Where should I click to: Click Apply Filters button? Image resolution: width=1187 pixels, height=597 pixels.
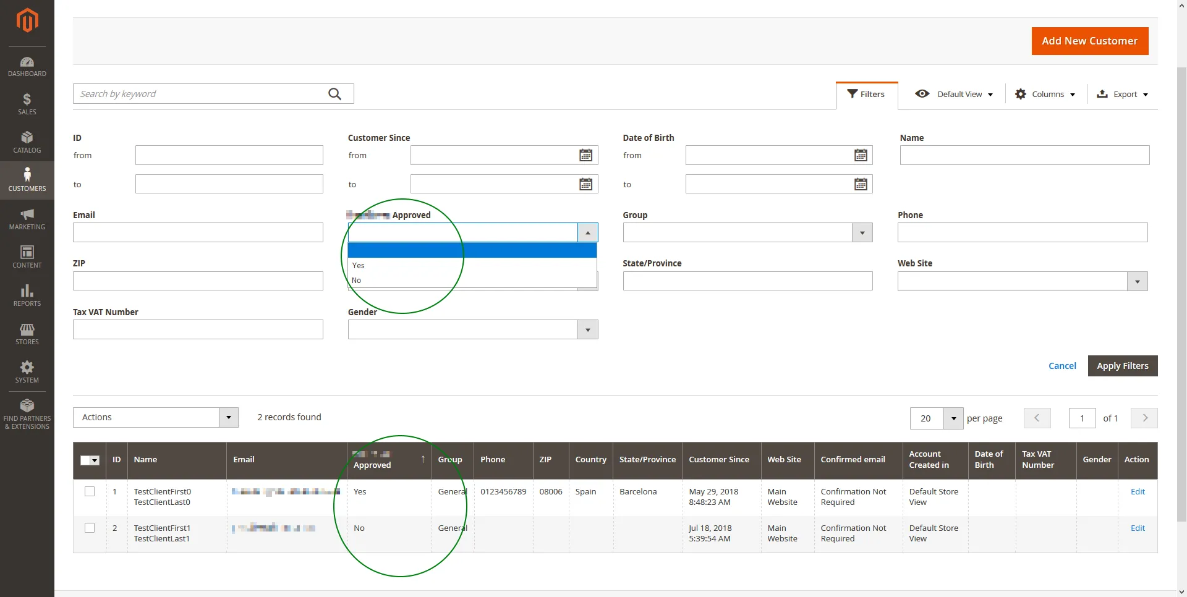[1123, 366]
